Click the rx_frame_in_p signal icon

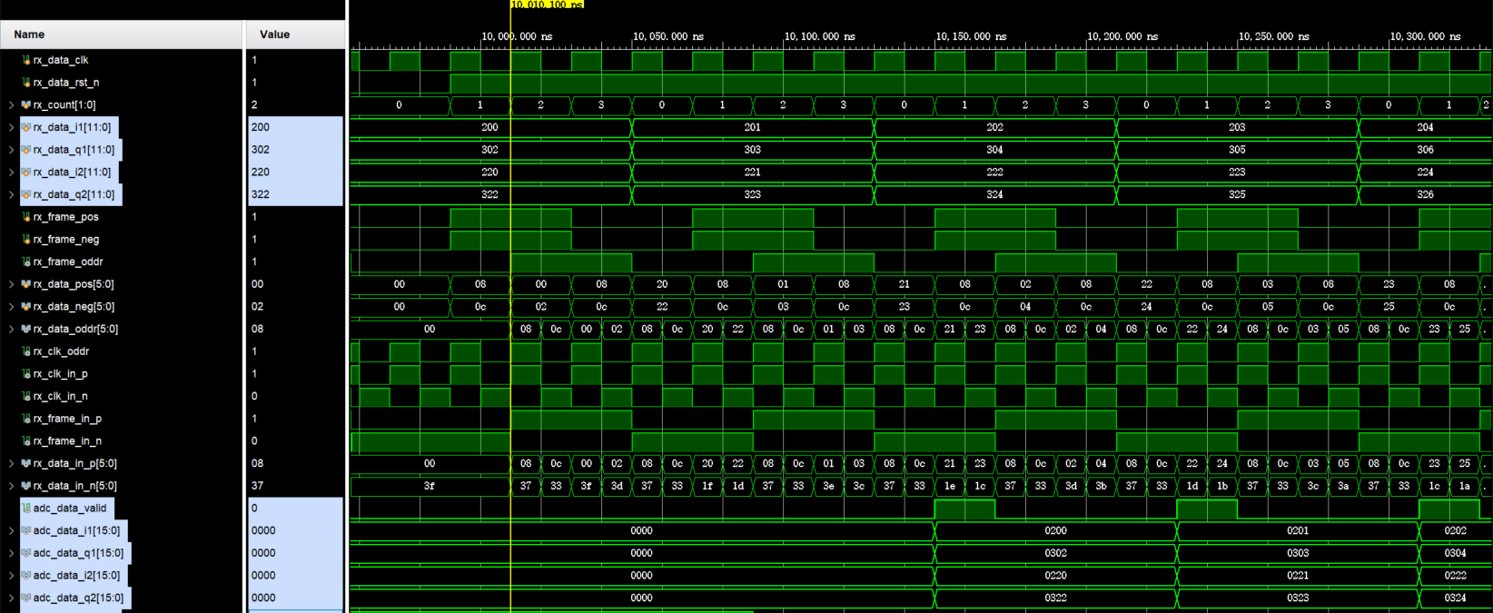[x=26, y=419]
